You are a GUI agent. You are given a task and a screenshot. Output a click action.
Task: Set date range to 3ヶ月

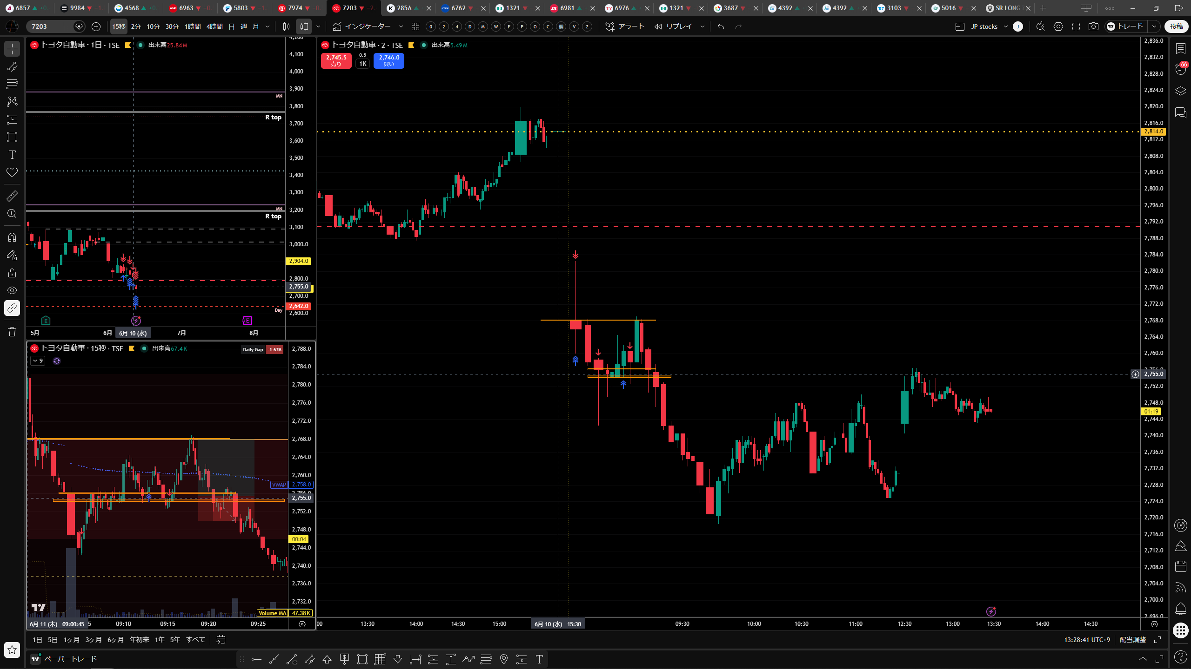[94, 640]
